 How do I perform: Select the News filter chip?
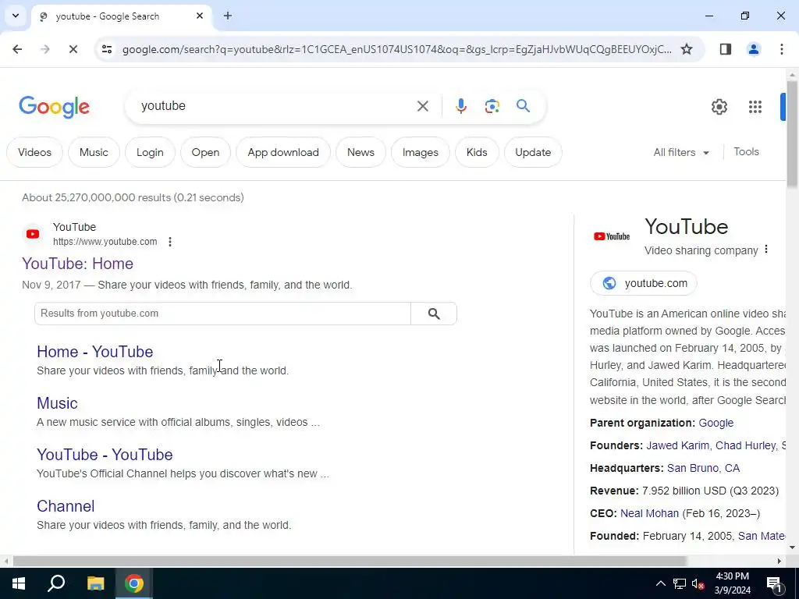(x=360, y=152)
